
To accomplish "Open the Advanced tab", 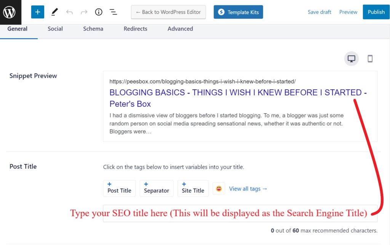I will click(180, 29).
